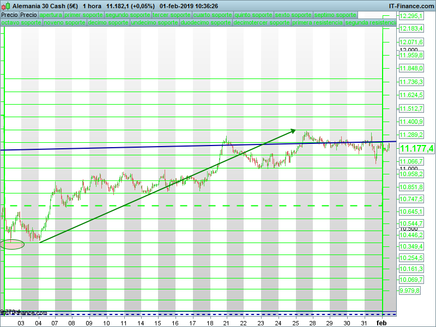Open the 'apertura' indicator label
This screenshot has height=327, width=436.
(x=51, y=15)
